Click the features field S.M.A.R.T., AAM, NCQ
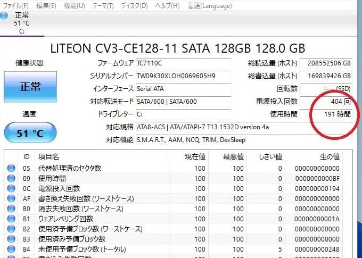Image resolution: width=362 pixels, height=258 pixels. tap(244, 140)
